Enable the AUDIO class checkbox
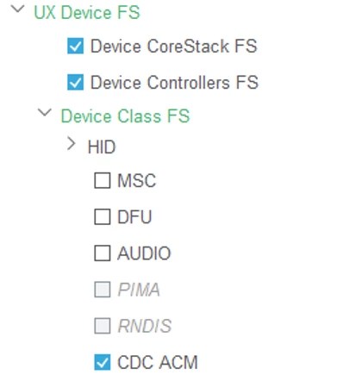This screenshot has height=381, width=337. click(x=103, y=253)
